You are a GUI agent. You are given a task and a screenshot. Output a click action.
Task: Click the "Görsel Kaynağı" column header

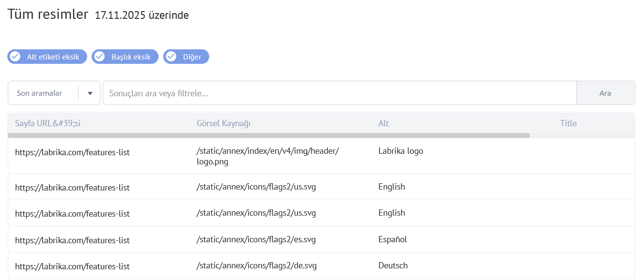[x=223, y=123]
